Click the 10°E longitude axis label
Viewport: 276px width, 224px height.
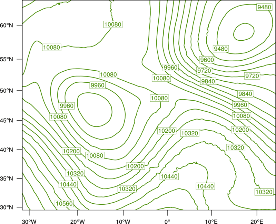(x=211, y=221)
